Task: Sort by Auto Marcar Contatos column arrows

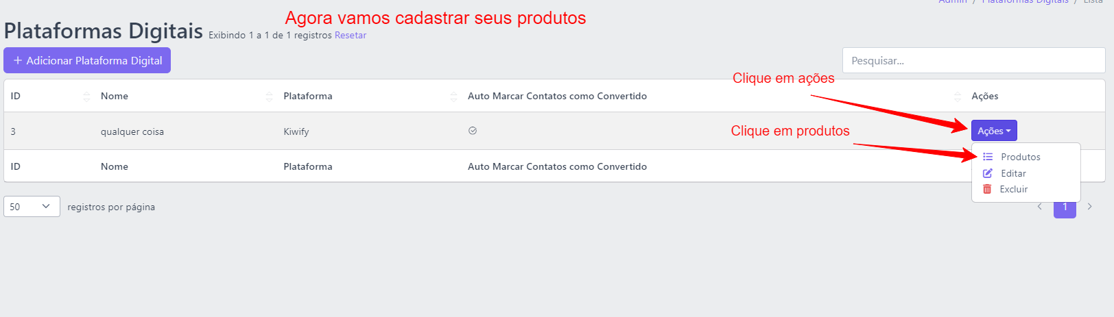Action: pos(958,97)
